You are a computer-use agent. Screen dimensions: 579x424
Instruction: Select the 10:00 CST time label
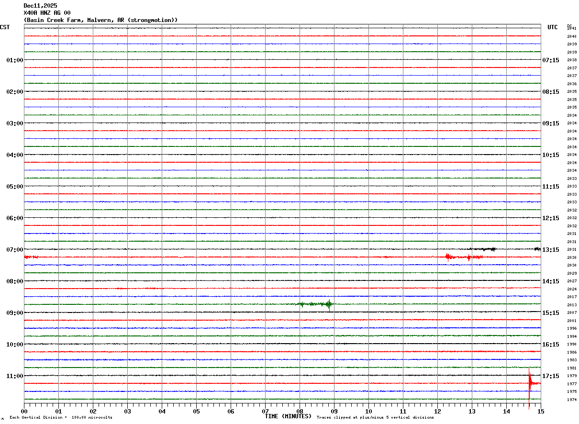pyautogui.click(x=15, y=345)
